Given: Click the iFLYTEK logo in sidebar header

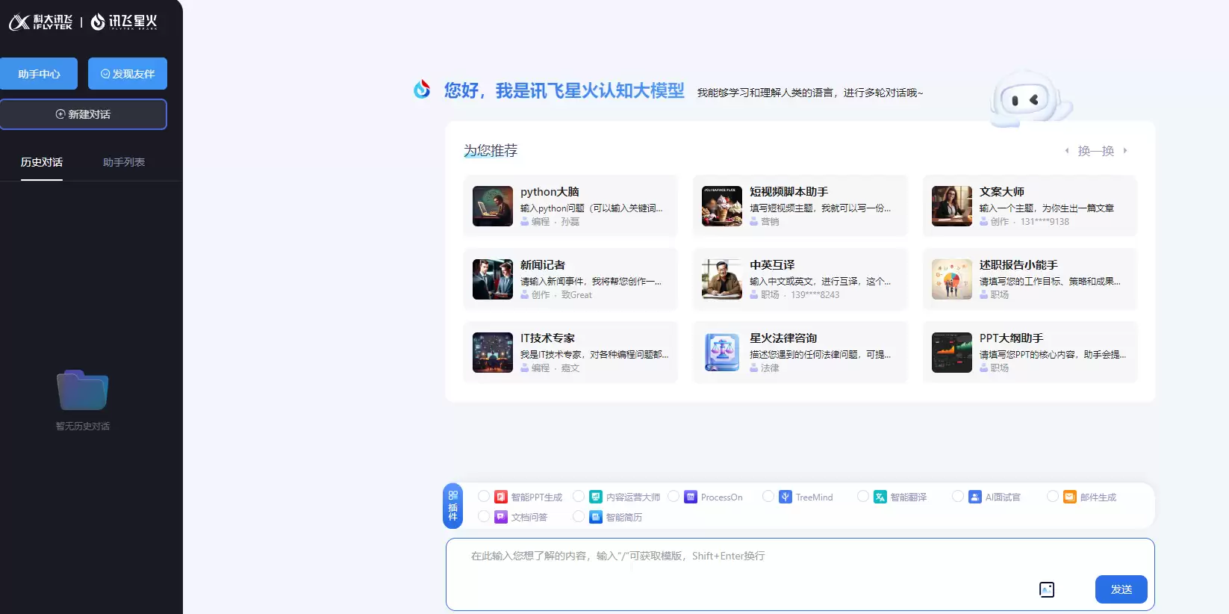Looking at the screenshot, I should click(x=40, y=22).
